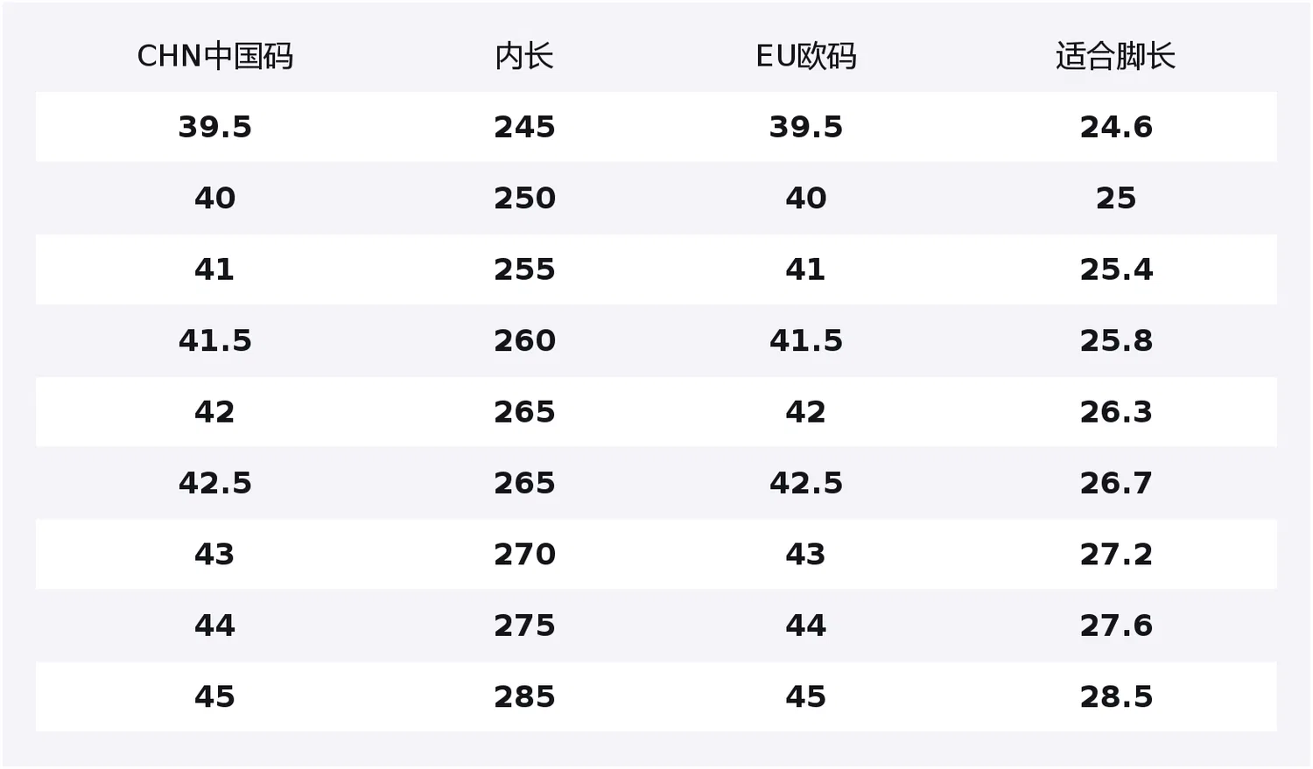Click the EU欧码 column header
1313x769 pixels.
tap(805, 56)
